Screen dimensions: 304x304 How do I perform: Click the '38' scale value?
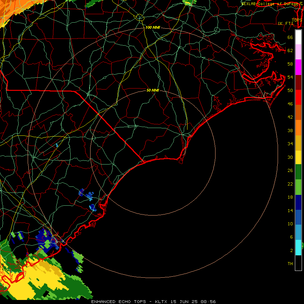(290, 130)
